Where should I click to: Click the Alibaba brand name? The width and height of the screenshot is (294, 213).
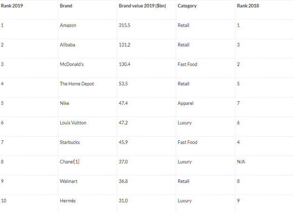pos(68,45)
